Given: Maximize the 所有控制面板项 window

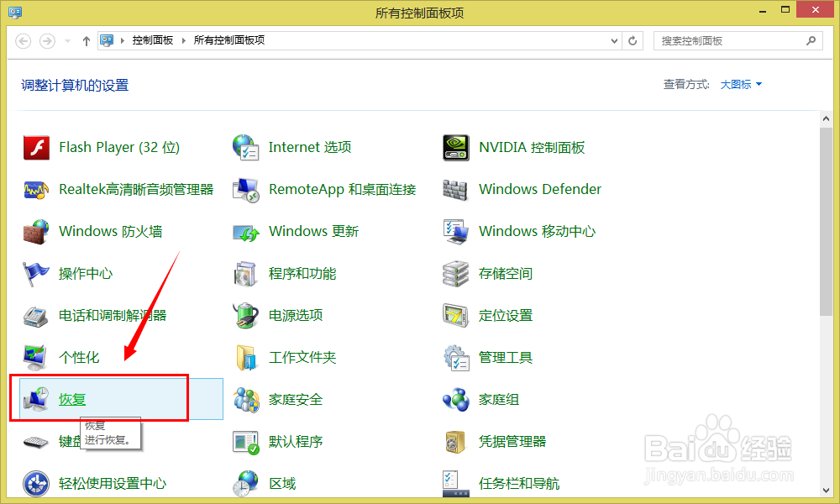Looking at the screenshot, I should pos(785,9).
